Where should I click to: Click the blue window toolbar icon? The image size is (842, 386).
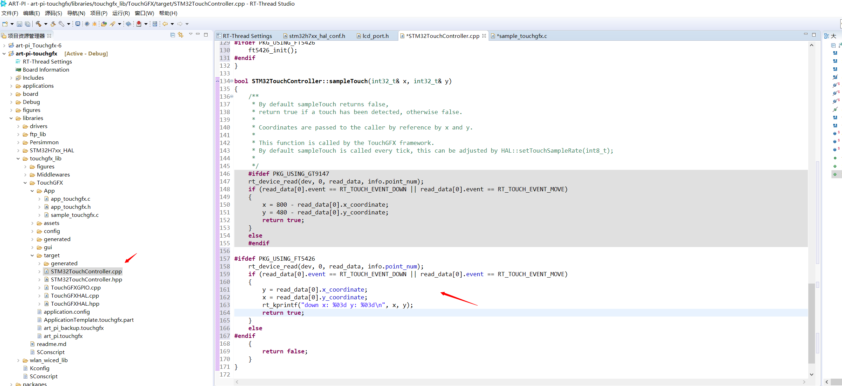(155, 24)
